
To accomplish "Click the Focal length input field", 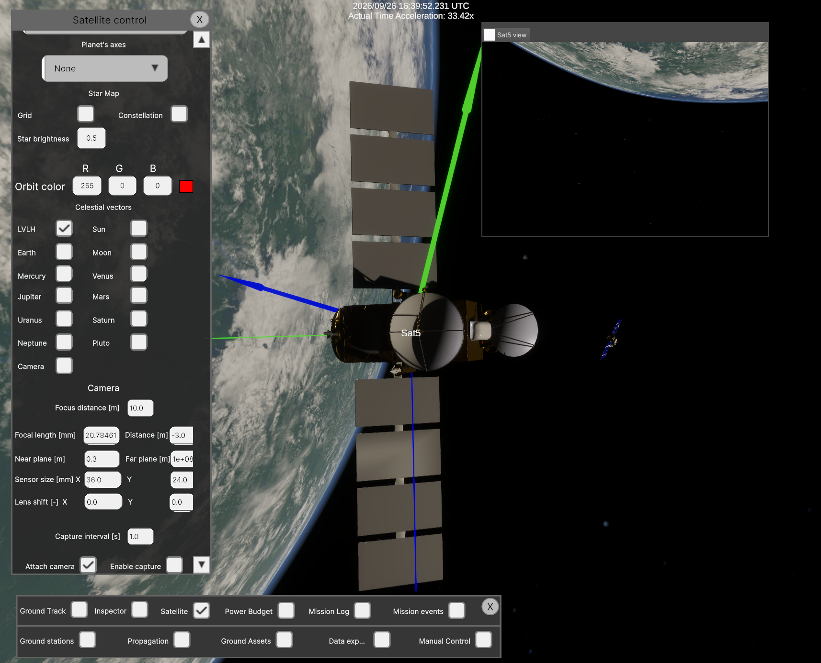I will tap(101, 435).
